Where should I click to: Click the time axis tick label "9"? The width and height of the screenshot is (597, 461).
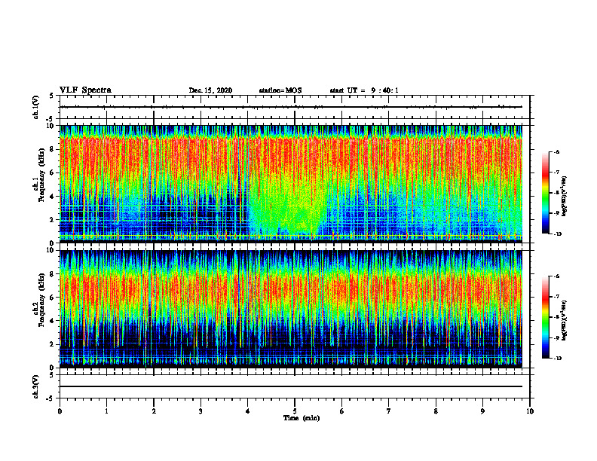pyautogui.click(x=482, y=411)
